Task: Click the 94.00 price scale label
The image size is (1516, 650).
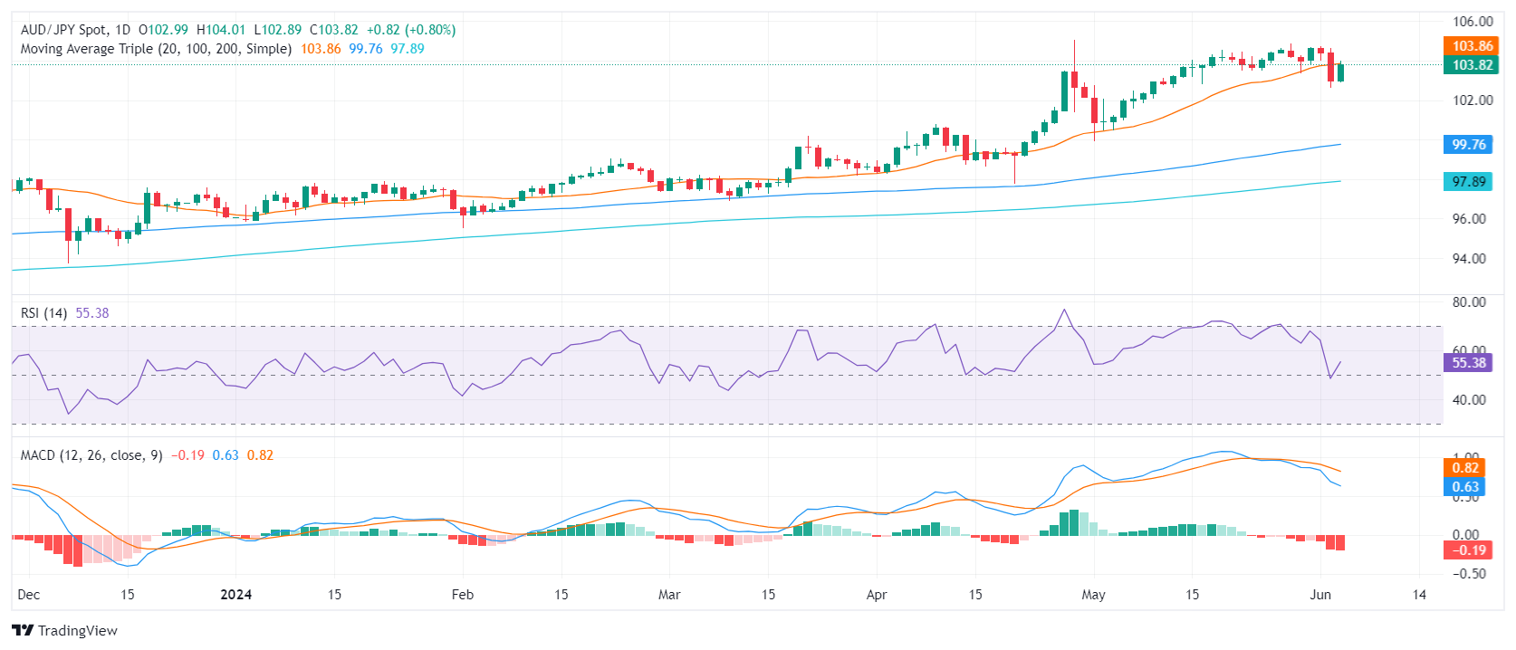Action: pos(1473,259)
